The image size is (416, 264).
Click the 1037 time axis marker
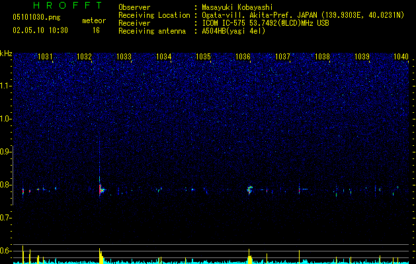(283, 56)
